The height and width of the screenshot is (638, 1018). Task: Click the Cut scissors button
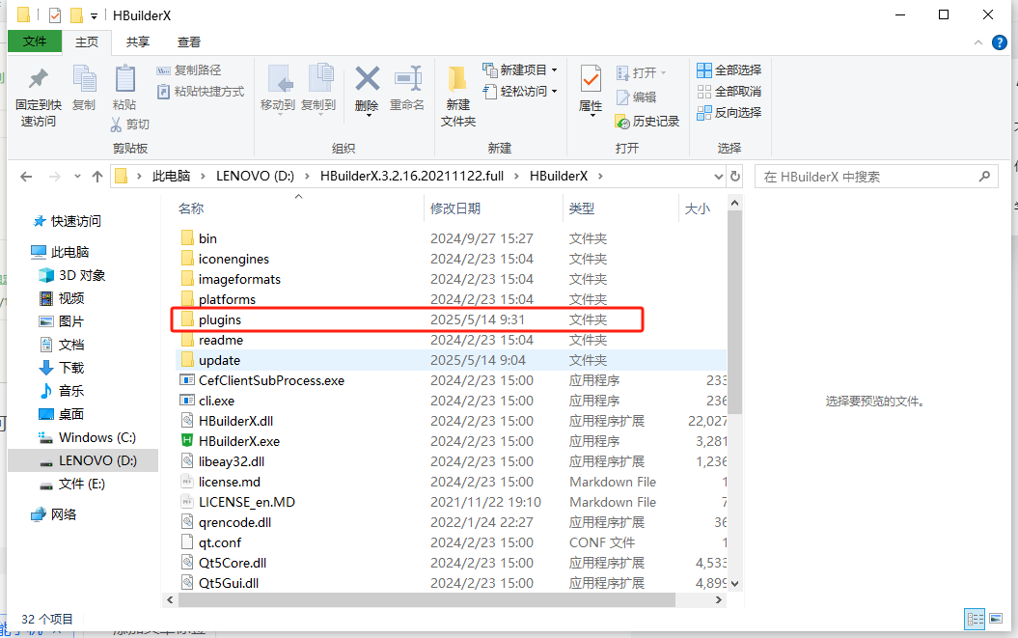point(130,125)
